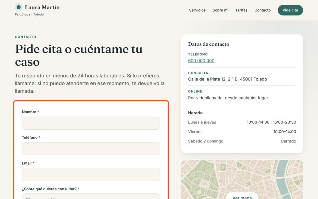Click the Datos de contacto heading
This screenshot has width=318, height=199.
point(208,44)
